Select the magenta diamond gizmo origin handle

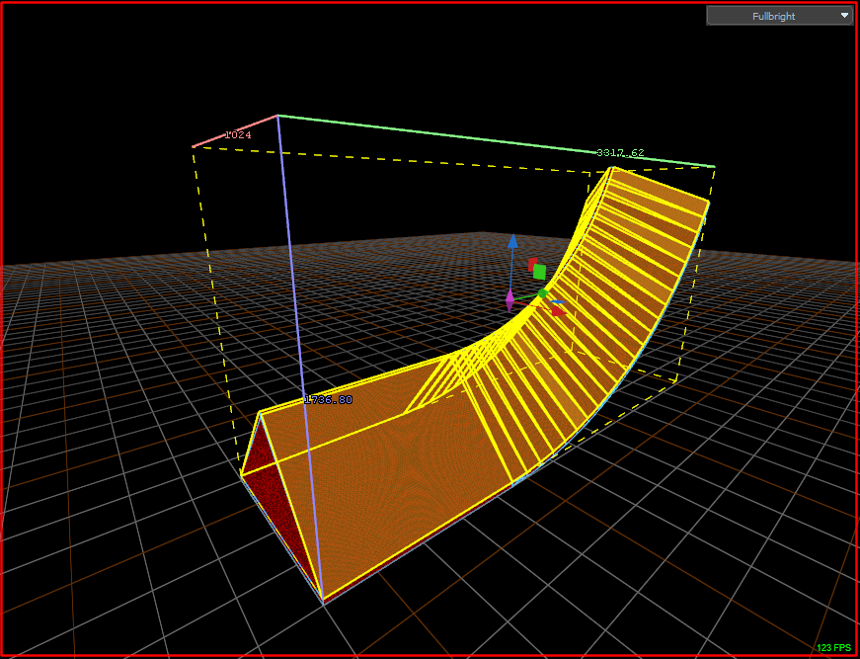pos(509,300)
